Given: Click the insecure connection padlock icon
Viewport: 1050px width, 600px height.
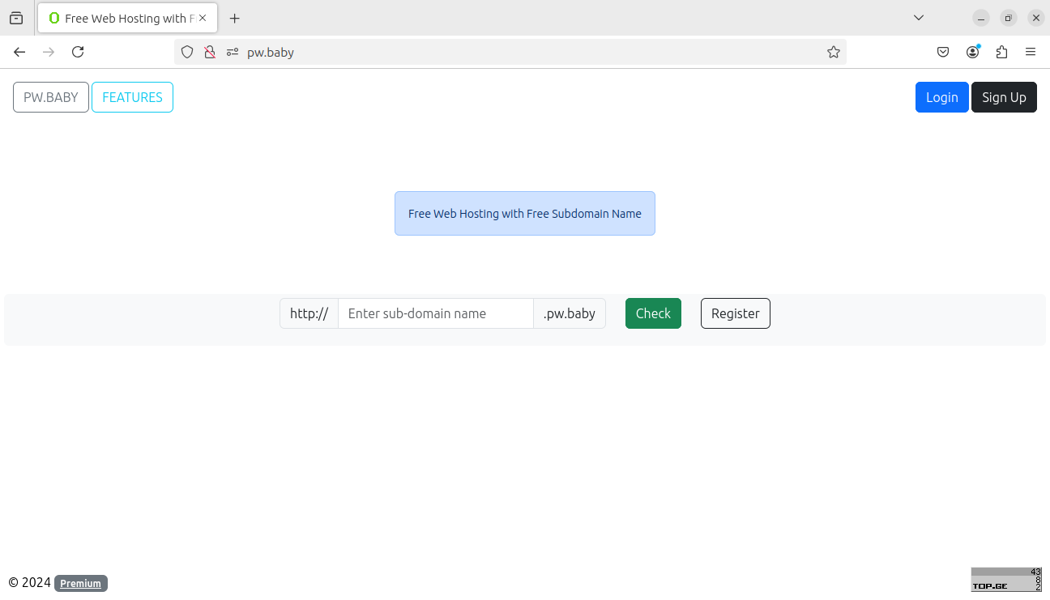Looking at the screenshot, I should pyautogui.click(x=210, y=52).
